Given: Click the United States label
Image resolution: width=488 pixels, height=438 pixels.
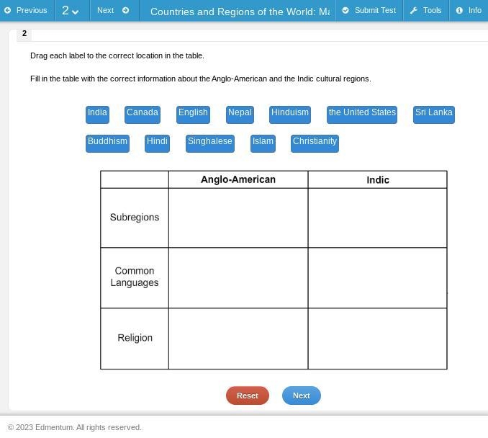Looking at the screenshot, I should coord(362,115).
